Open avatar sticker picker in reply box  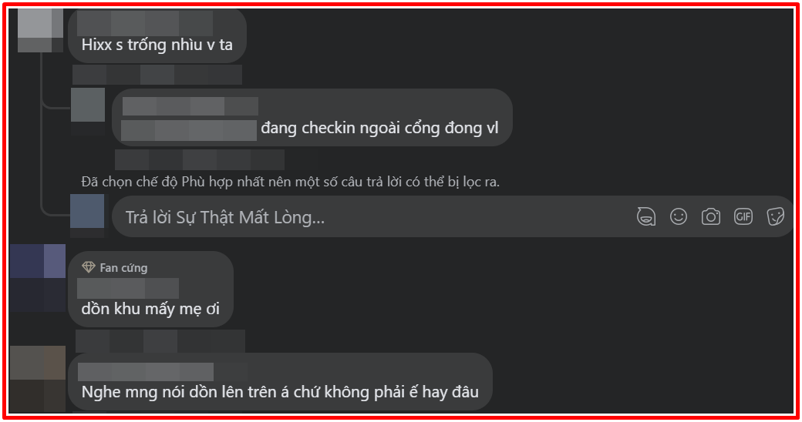coord(646,216)
